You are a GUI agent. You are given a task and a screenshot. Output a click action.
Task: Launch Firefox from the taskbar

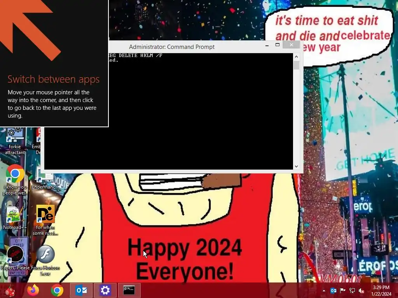(33, 290)
